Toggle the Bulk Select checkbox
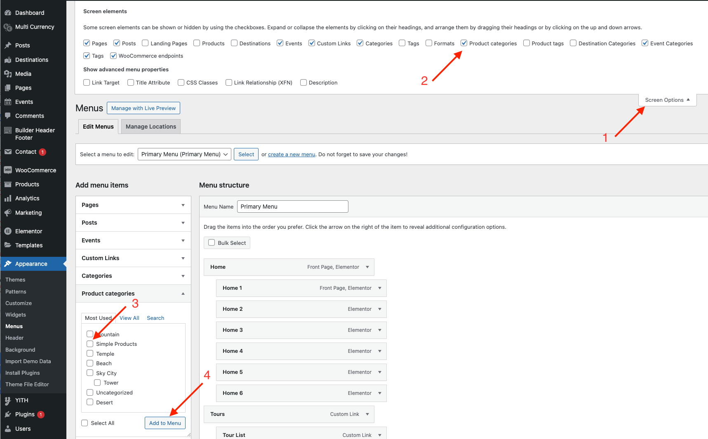 (x=212, y=243)
